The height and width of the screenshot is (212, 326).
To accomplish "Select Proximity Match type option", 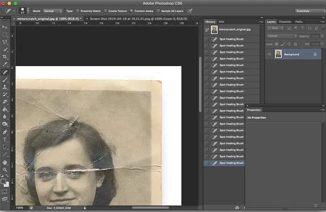I will tap(78, 11).
